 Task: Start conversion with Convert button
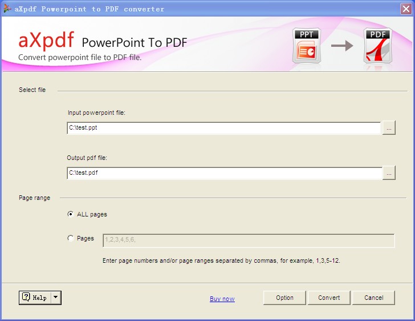(x=329, y=298)
